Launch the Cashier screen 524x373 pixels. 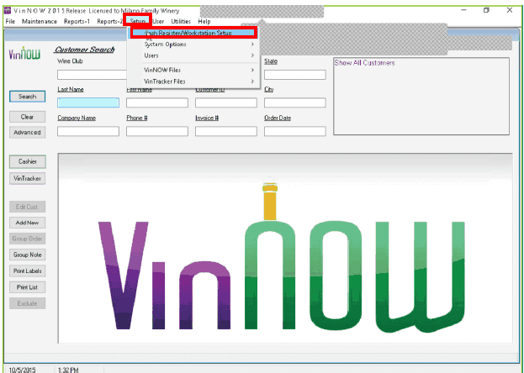(x=28, y=161)
